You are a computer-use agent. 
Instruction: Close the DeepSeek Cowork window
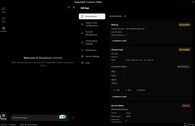coord(193,2)
